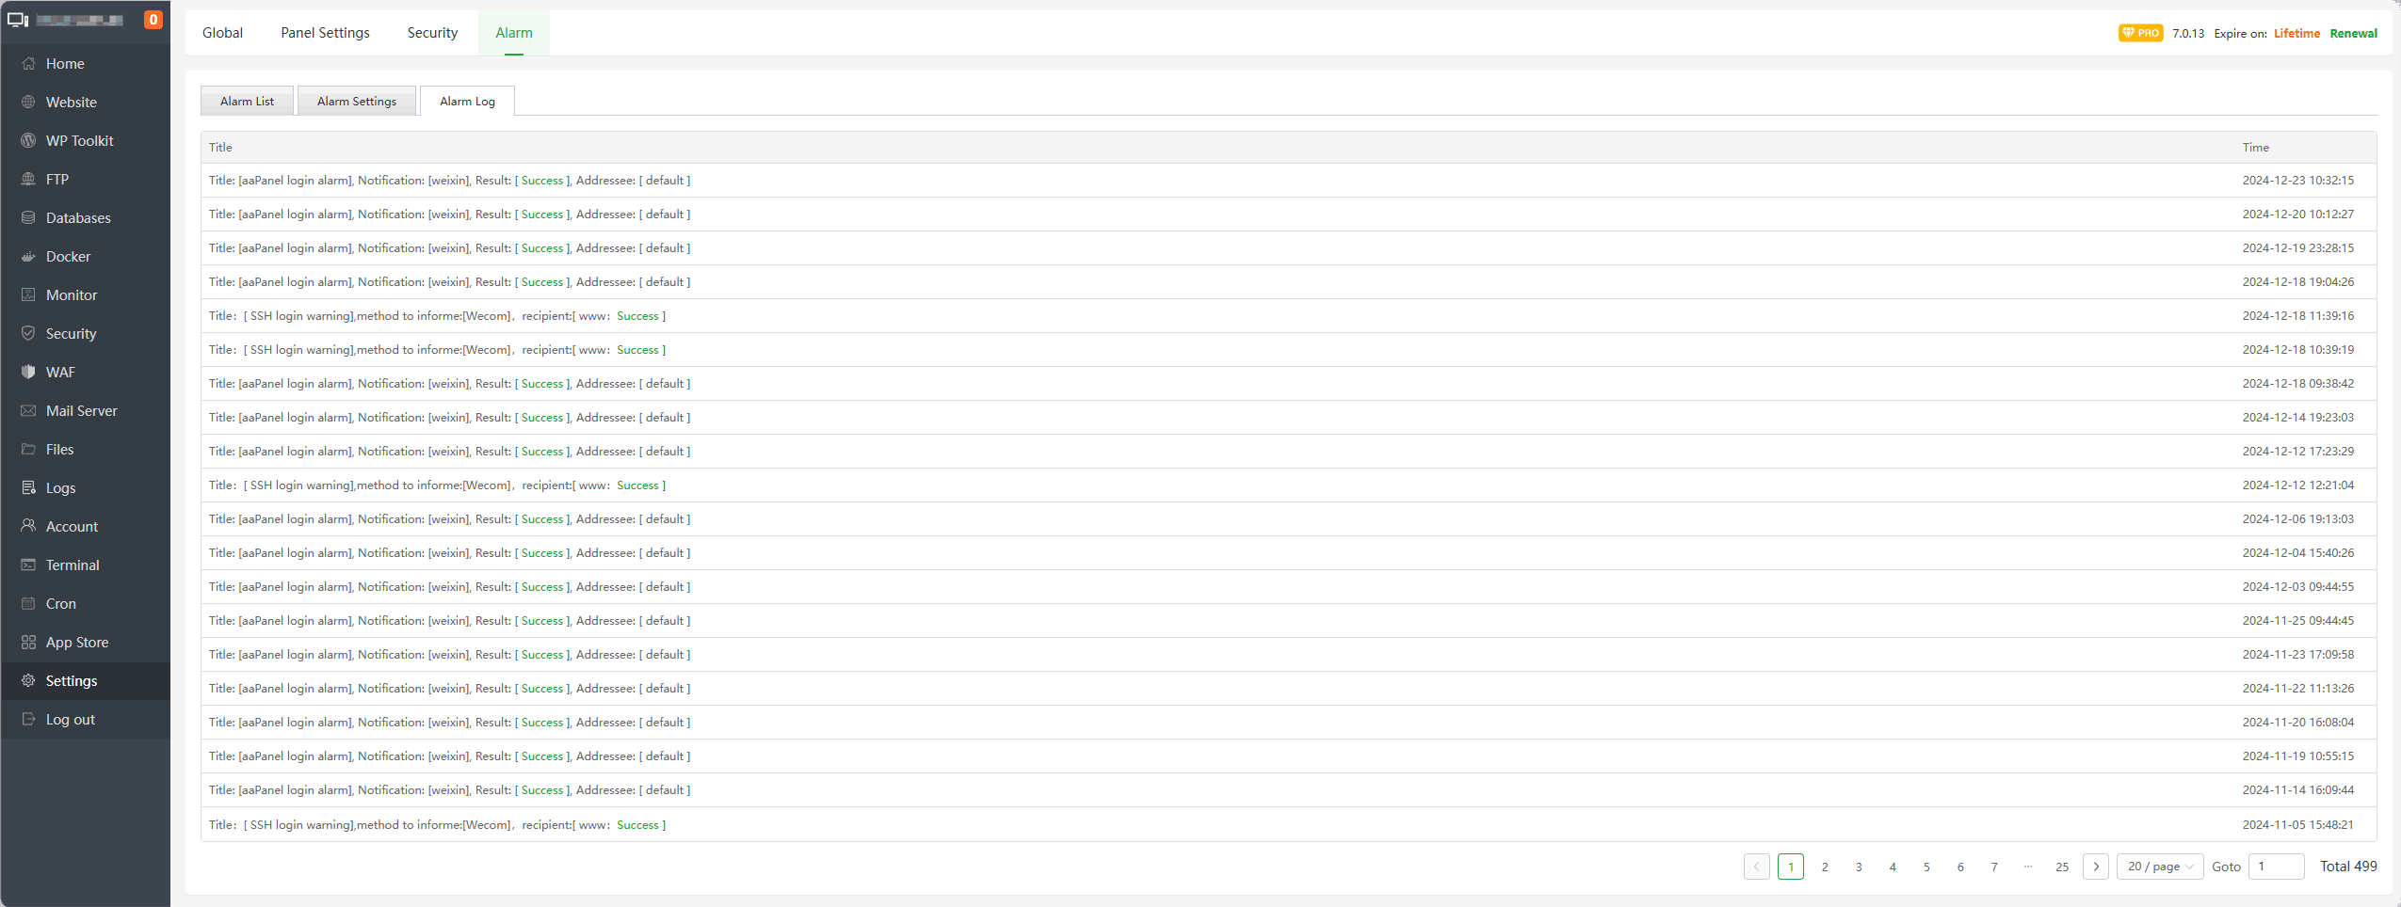Go to next page with right chevron
This screenshot has width=2401, height=907.
2095,867
